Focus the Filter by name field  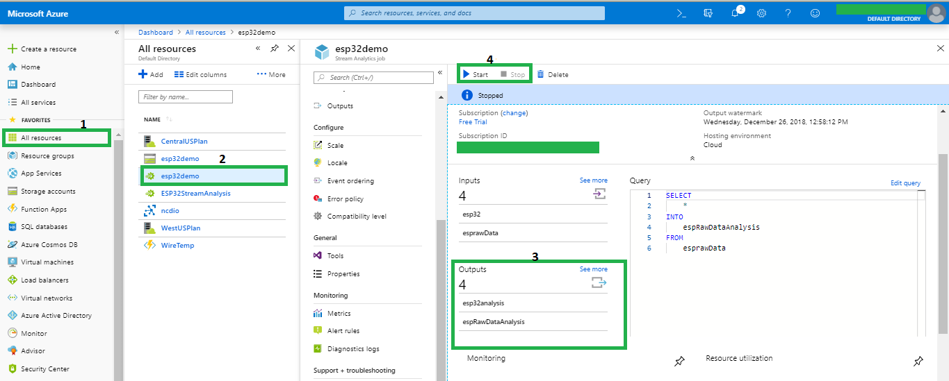[186, 97]
